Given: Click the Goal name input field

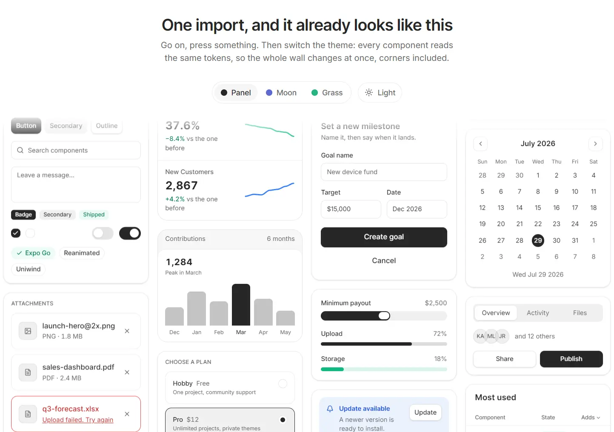Looking at the screenshot, I should coord(384,172).
